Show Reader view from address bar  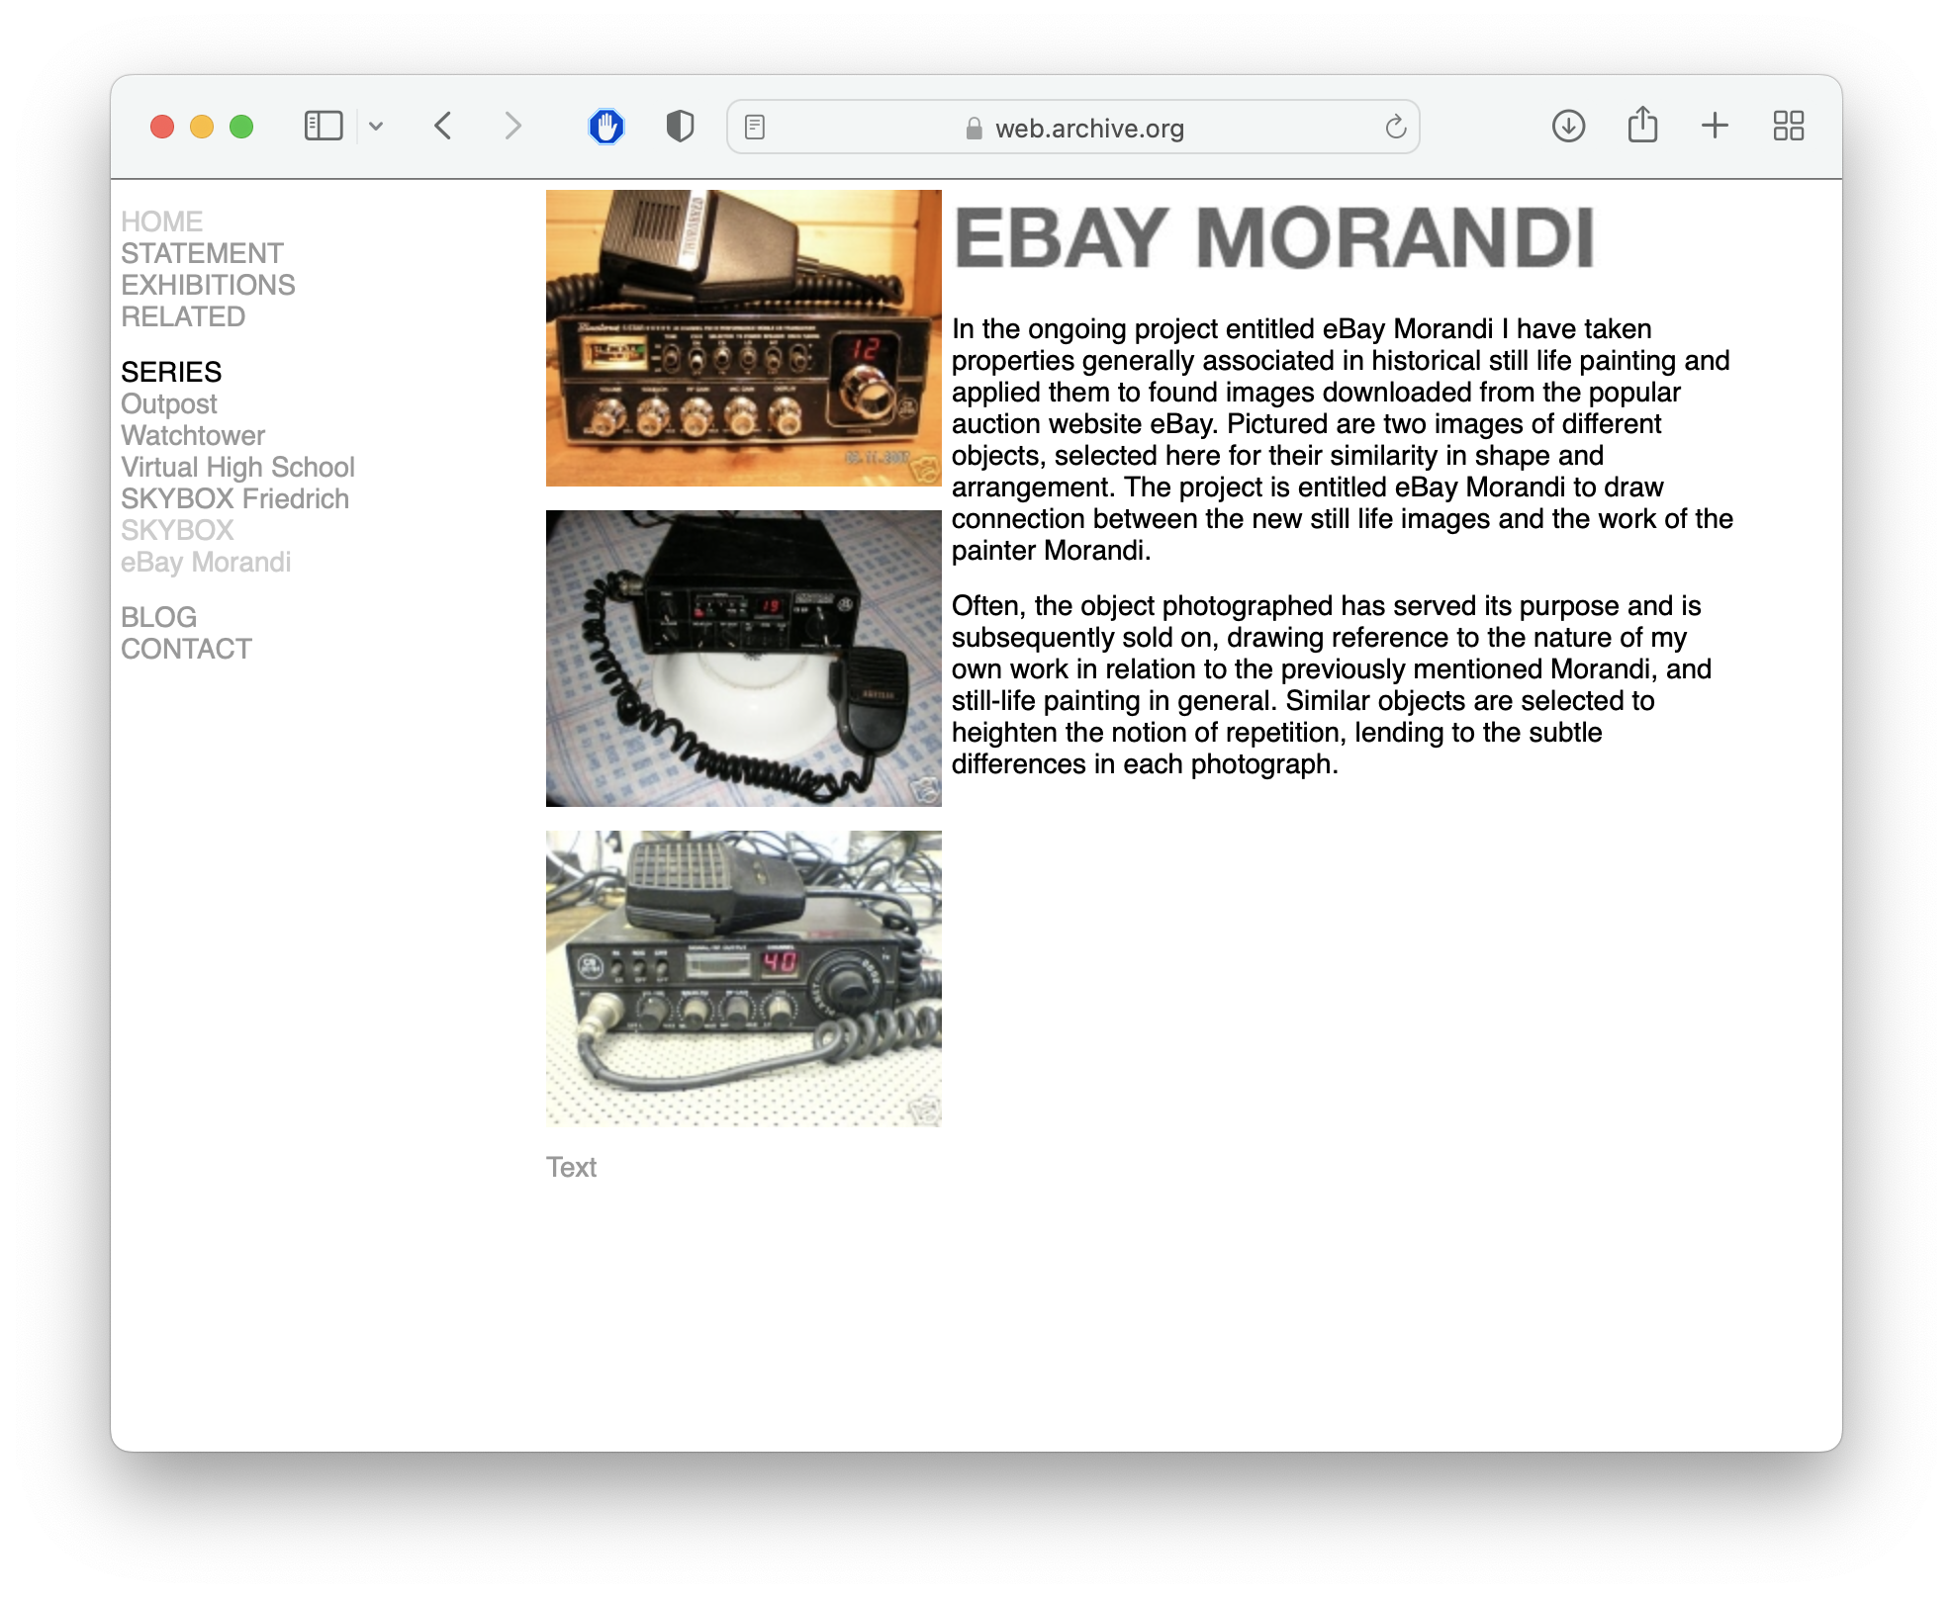[x=755, y=128]
